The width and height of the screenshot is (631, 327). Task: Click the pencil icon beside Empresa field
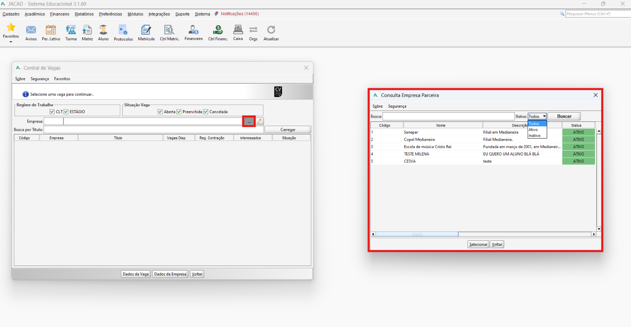[260, 121]
